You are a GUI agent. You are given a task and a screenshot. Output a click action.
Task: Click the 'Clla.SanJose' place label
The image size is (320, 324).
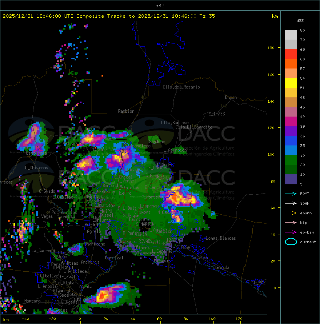pyautogui.click(x=175, y=123)
